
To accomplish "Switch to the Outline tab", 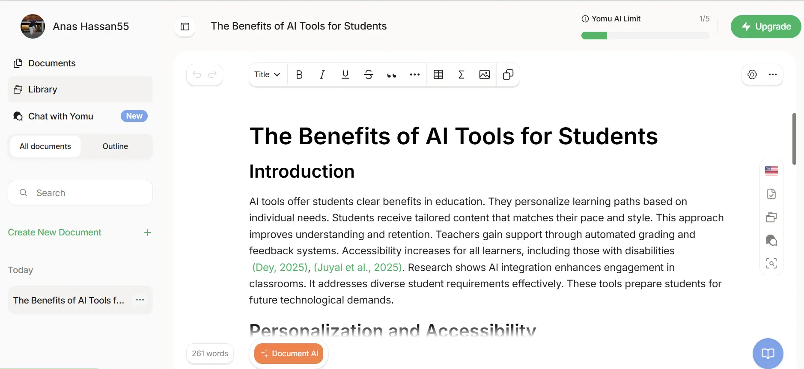I will 115,146.
